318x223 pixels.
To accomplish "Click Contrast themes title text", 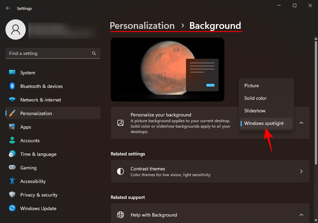I will point(148,169).
